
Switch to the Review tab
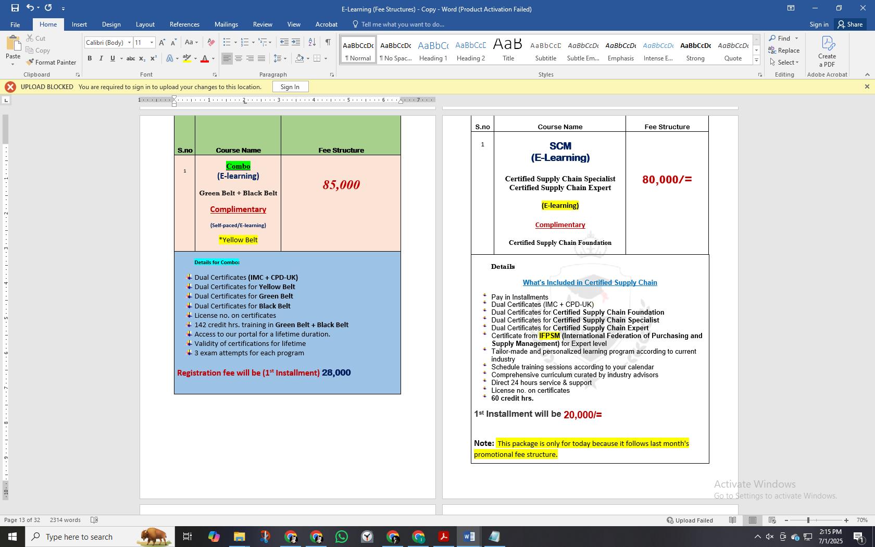(x=262, y=24)
